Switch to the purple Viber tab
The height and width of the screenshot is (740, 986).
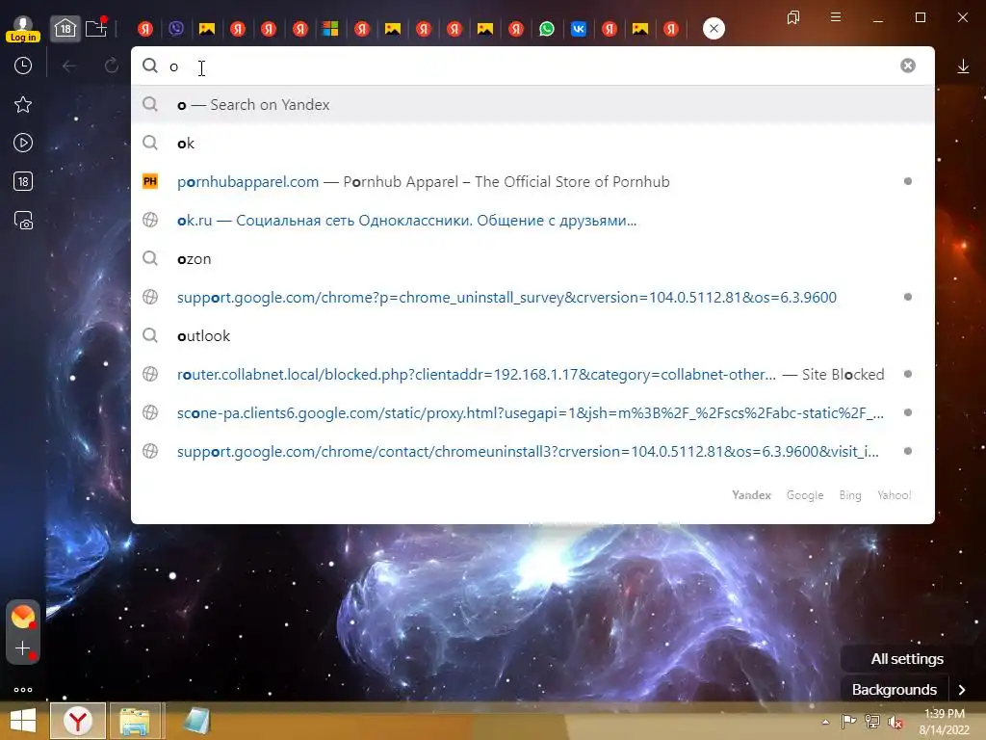176,28
